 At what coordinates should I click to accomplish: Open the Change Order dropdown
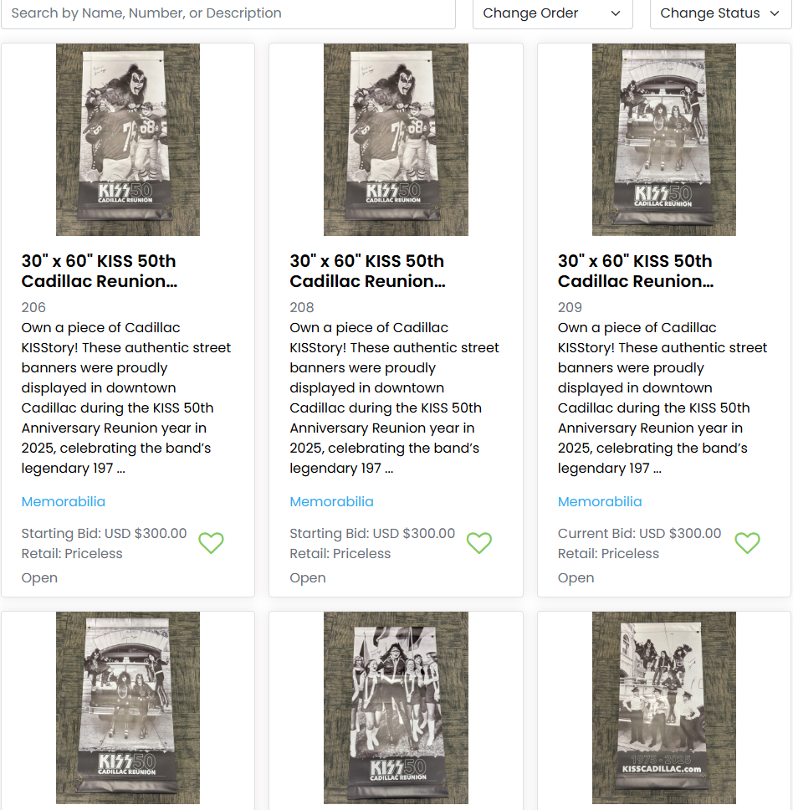[x=552, y=13]
